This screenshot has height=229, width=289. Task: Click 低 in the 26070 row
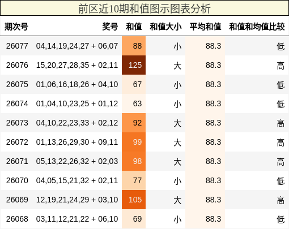pos(280,181)
